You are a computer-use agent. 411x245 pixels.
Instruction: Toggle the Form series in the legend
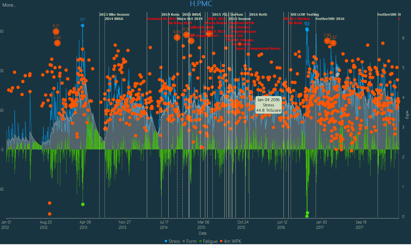[190, 241]
